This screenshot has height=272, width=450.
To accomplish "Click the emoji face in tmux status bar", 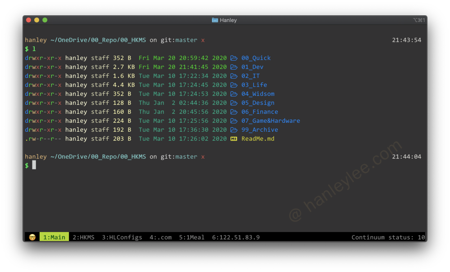I will [32, 237].
